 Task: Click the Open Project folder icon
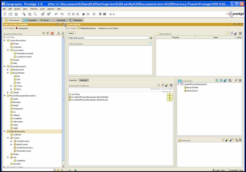tap(11, 14)
